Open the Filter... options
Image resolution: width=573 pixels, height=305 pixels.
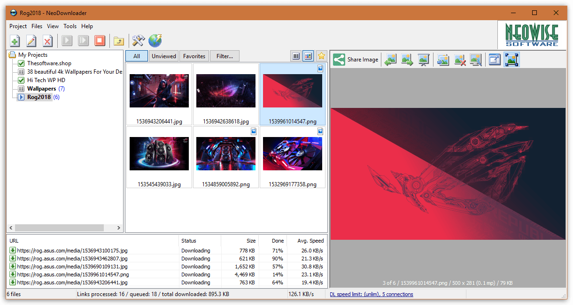[x=224, y=55]
